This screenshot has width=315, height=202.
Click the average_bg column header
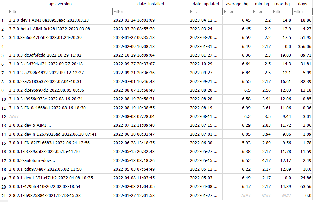(237, 4)
